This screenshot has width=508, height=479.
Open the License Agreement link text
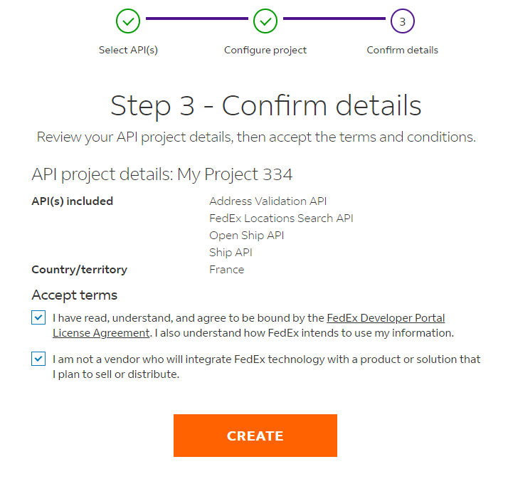pos(101,333)
